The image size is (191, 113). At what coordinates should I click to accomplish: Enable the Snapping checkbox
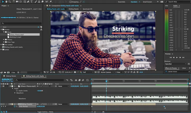[71, 2]
